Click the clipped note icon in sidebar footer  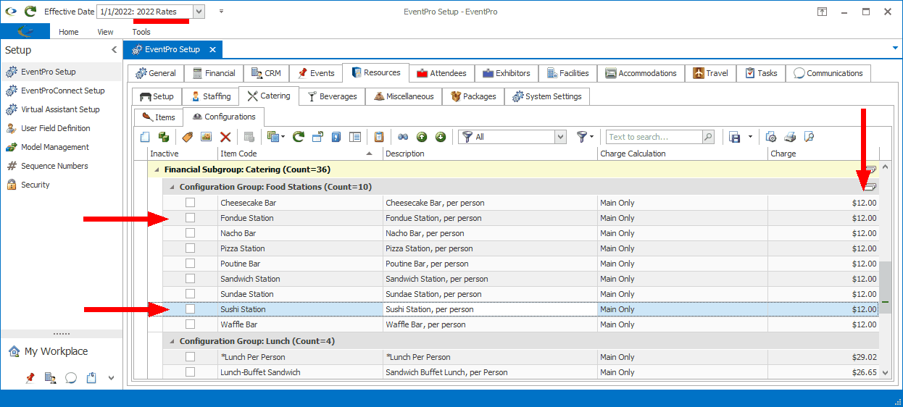(x=91, y=377)
